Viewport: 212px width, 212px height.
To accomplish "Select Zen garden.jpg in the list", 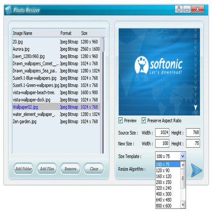I will pos(56,122).
